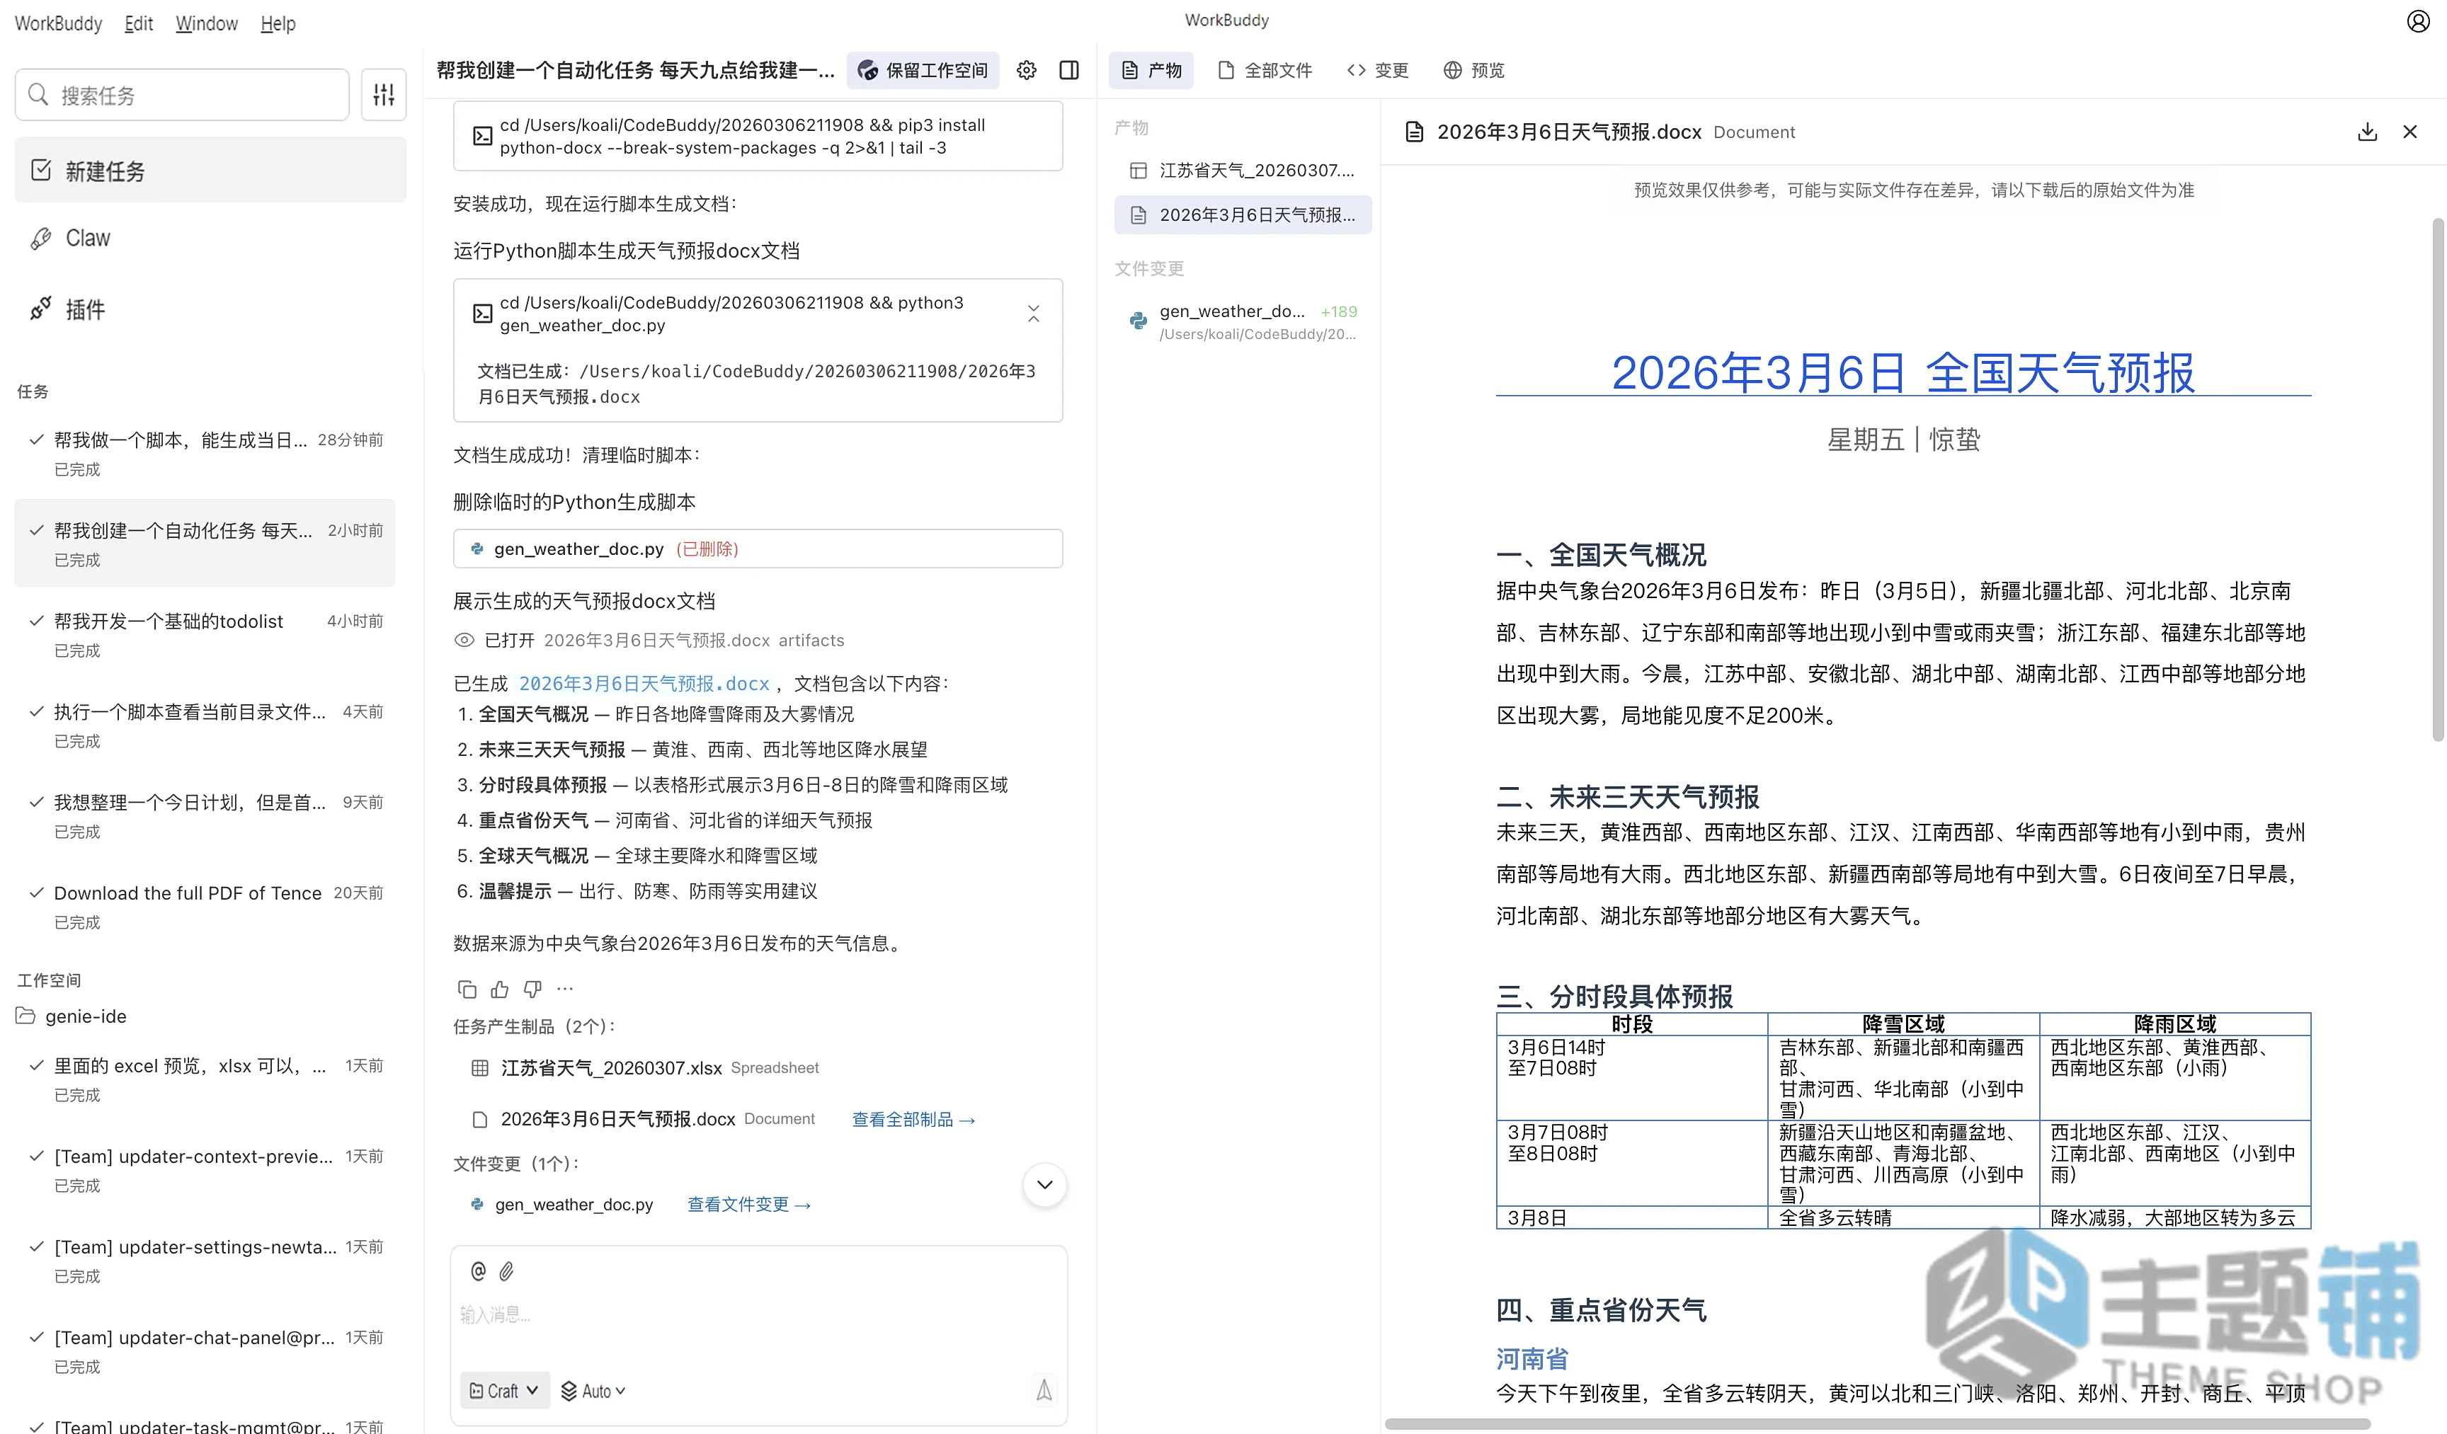Image resolution: width=2447 pixels, height=1434 pixels.
Task: Select 2026年3月6日天气预报 docx in 产物 list
Action: [1243, 214]
